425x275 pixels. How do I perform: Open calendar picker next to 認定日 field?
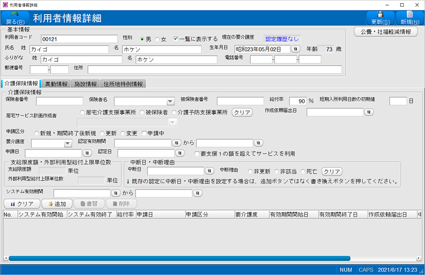[180, 153]
